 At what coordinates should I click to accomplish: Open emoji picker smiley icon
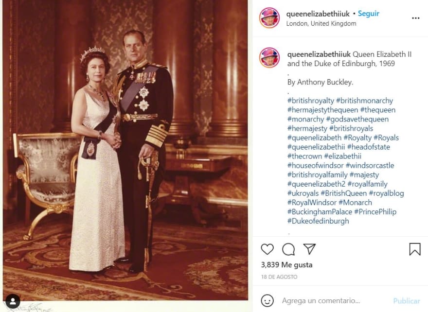point(267,300)
